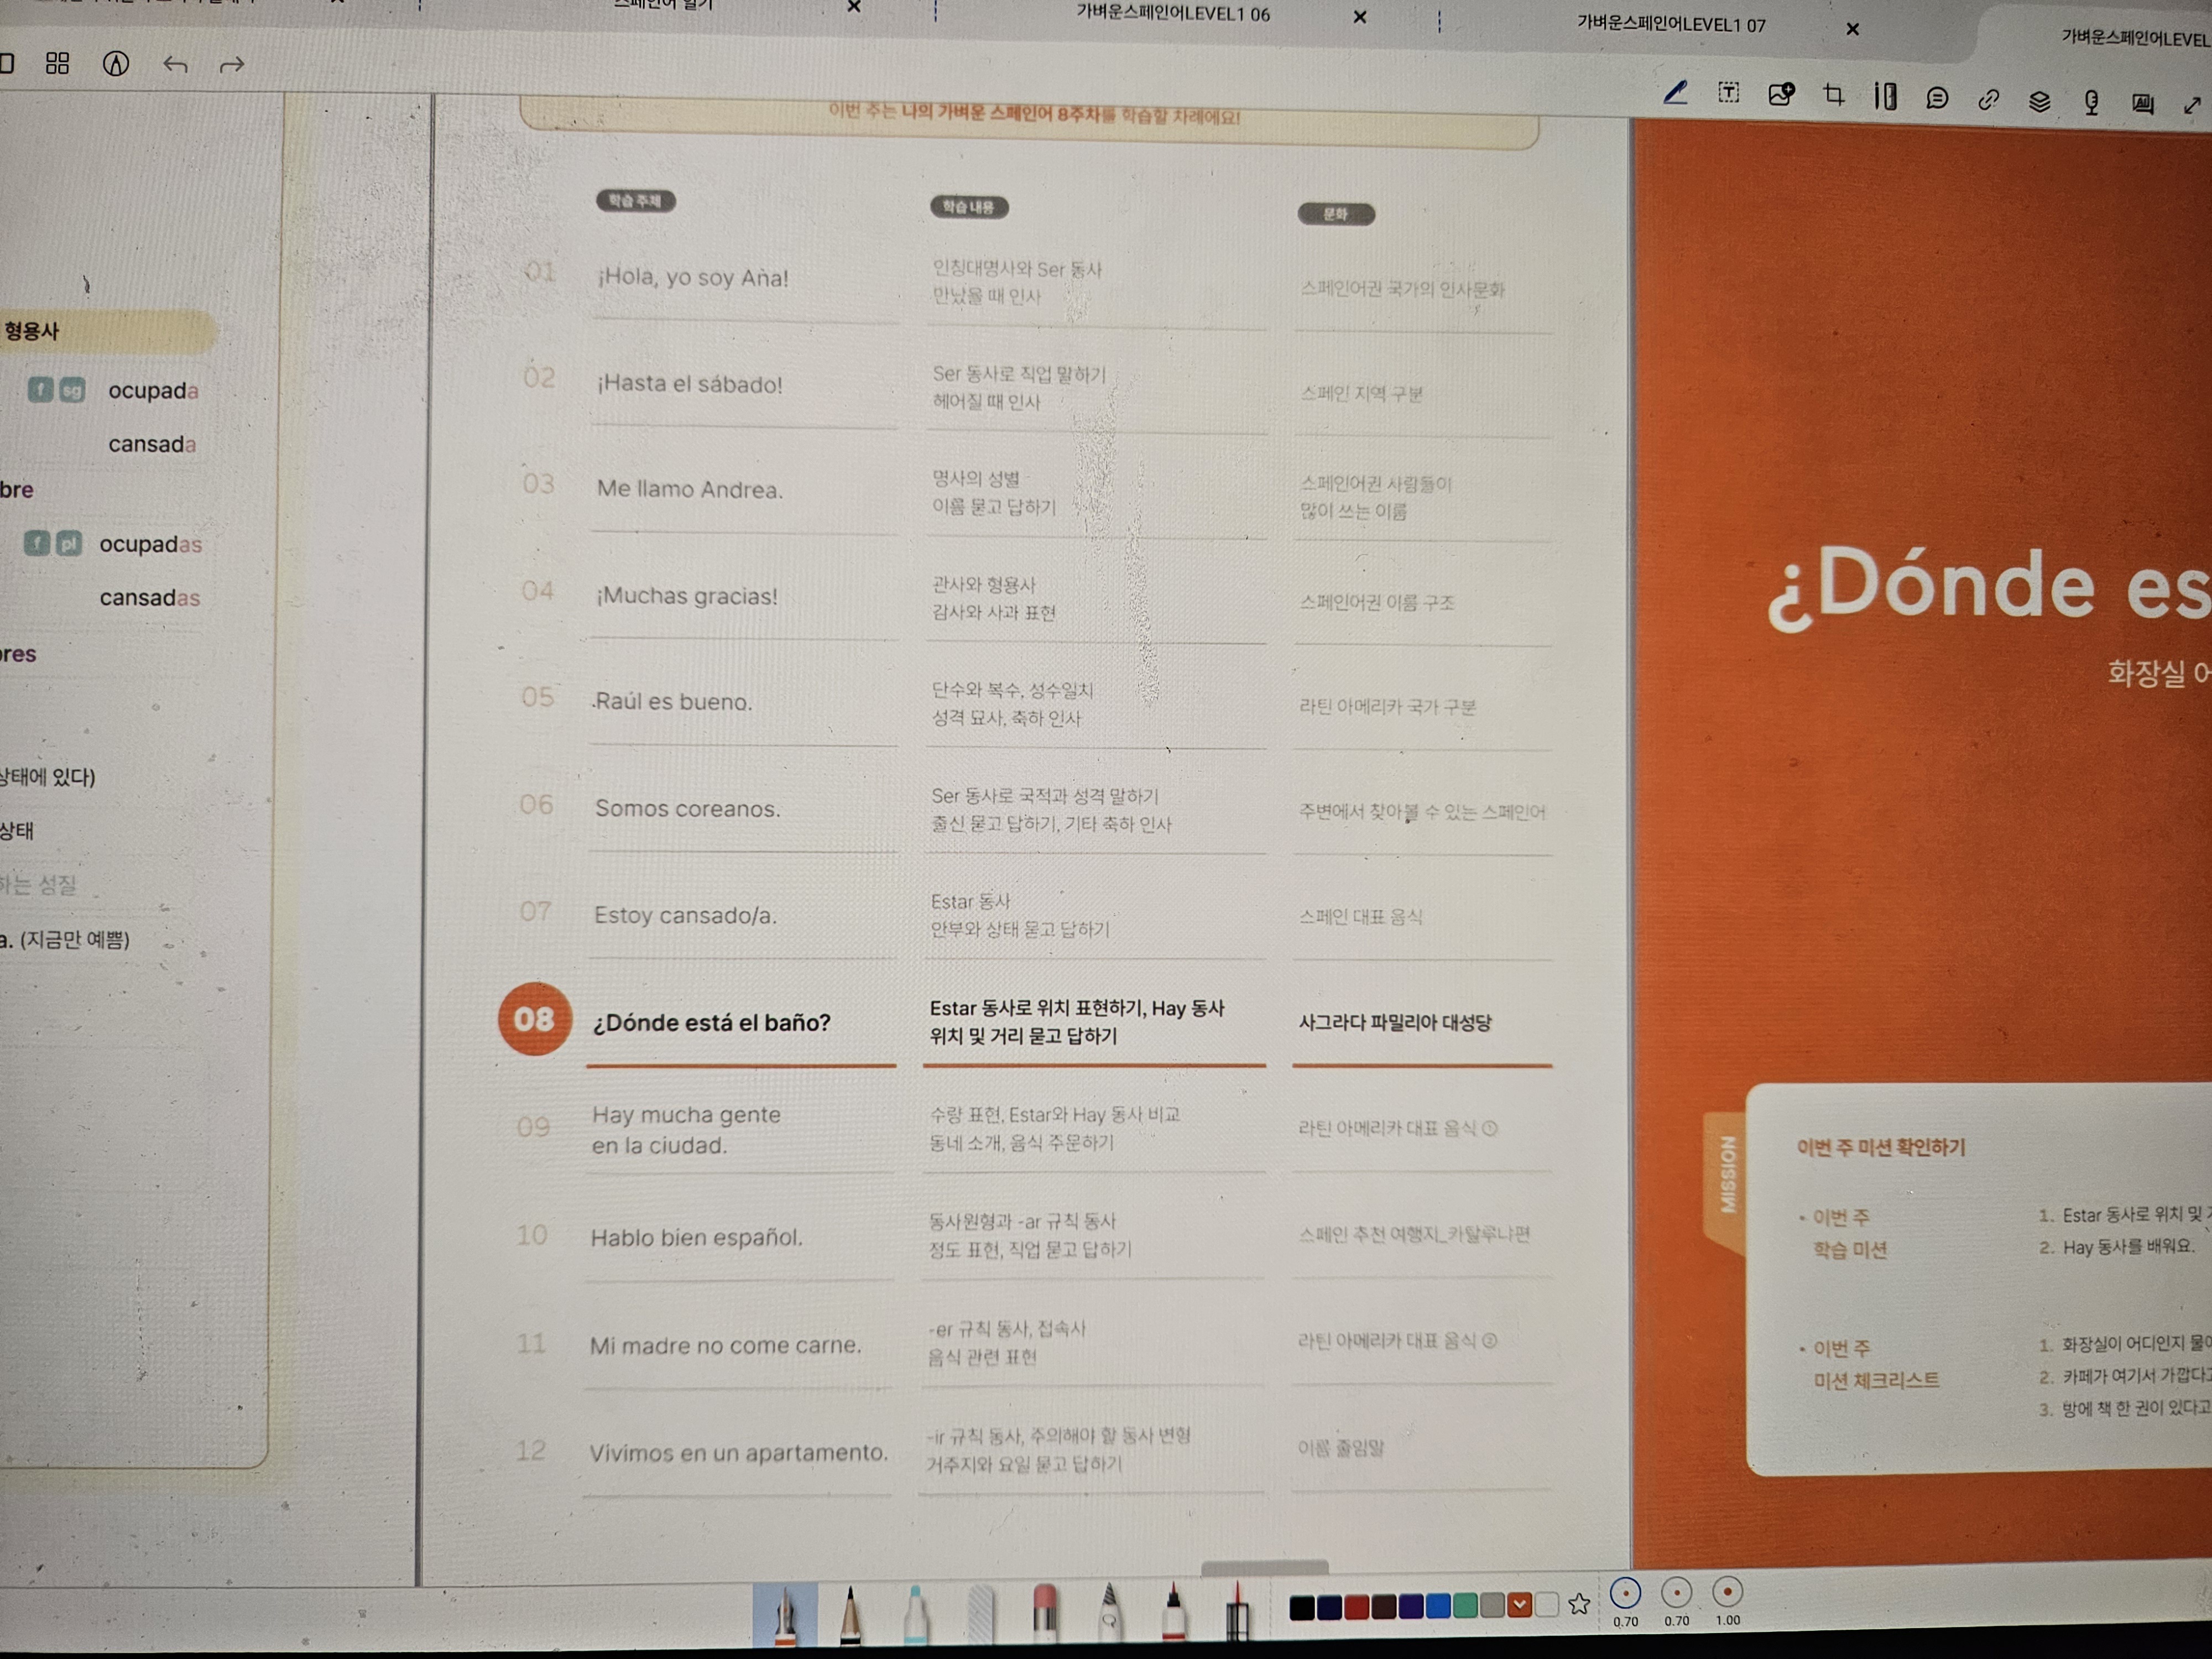Select the 1.00 stroke size preset
The image size is (2212, 1659).
(1727, 1593)
